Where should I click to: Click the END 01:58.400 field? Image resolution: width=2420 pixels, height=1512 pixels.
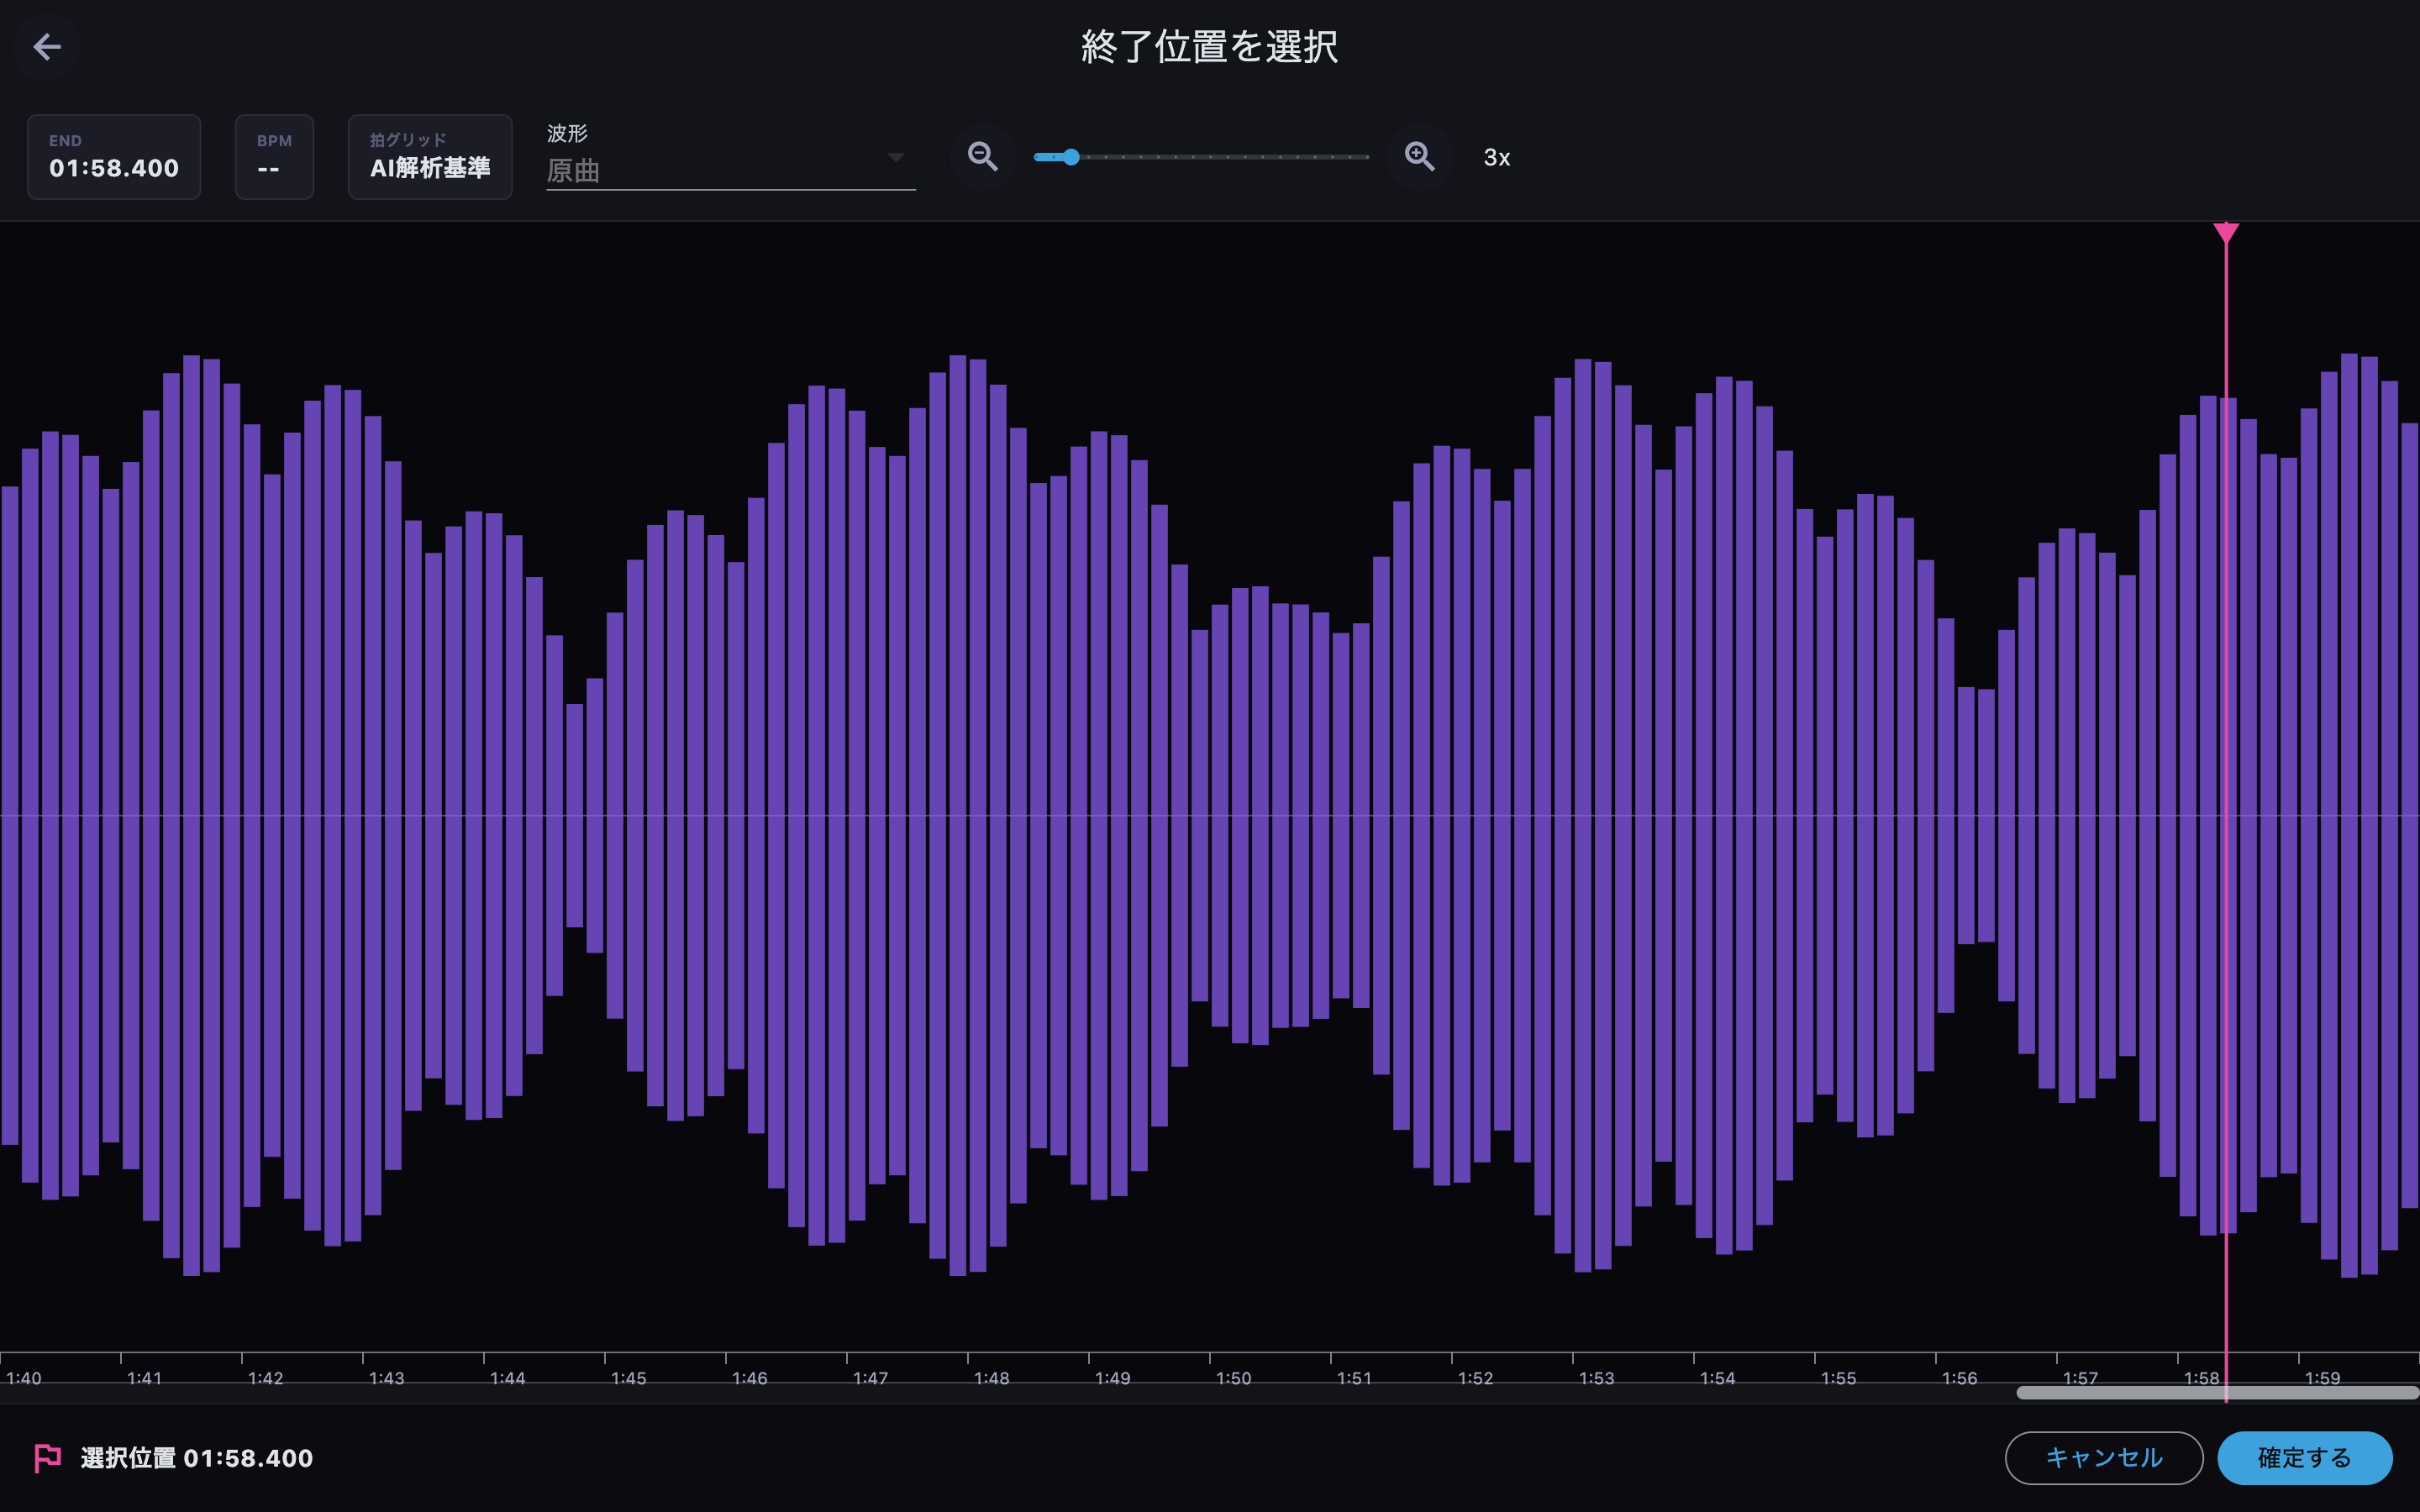pos(114,157)
